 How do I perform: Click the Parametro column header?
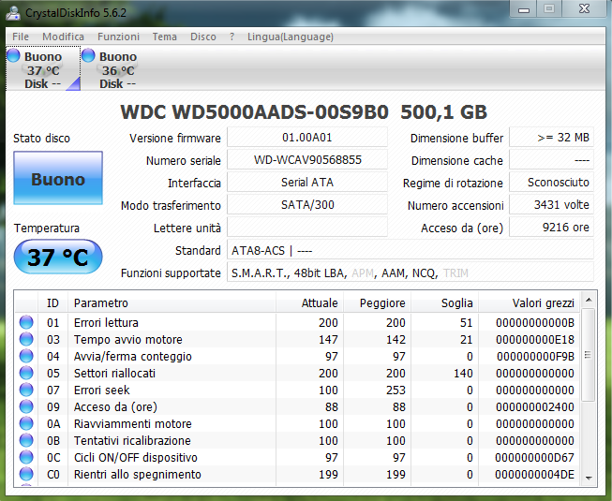[x=172, y=302]
